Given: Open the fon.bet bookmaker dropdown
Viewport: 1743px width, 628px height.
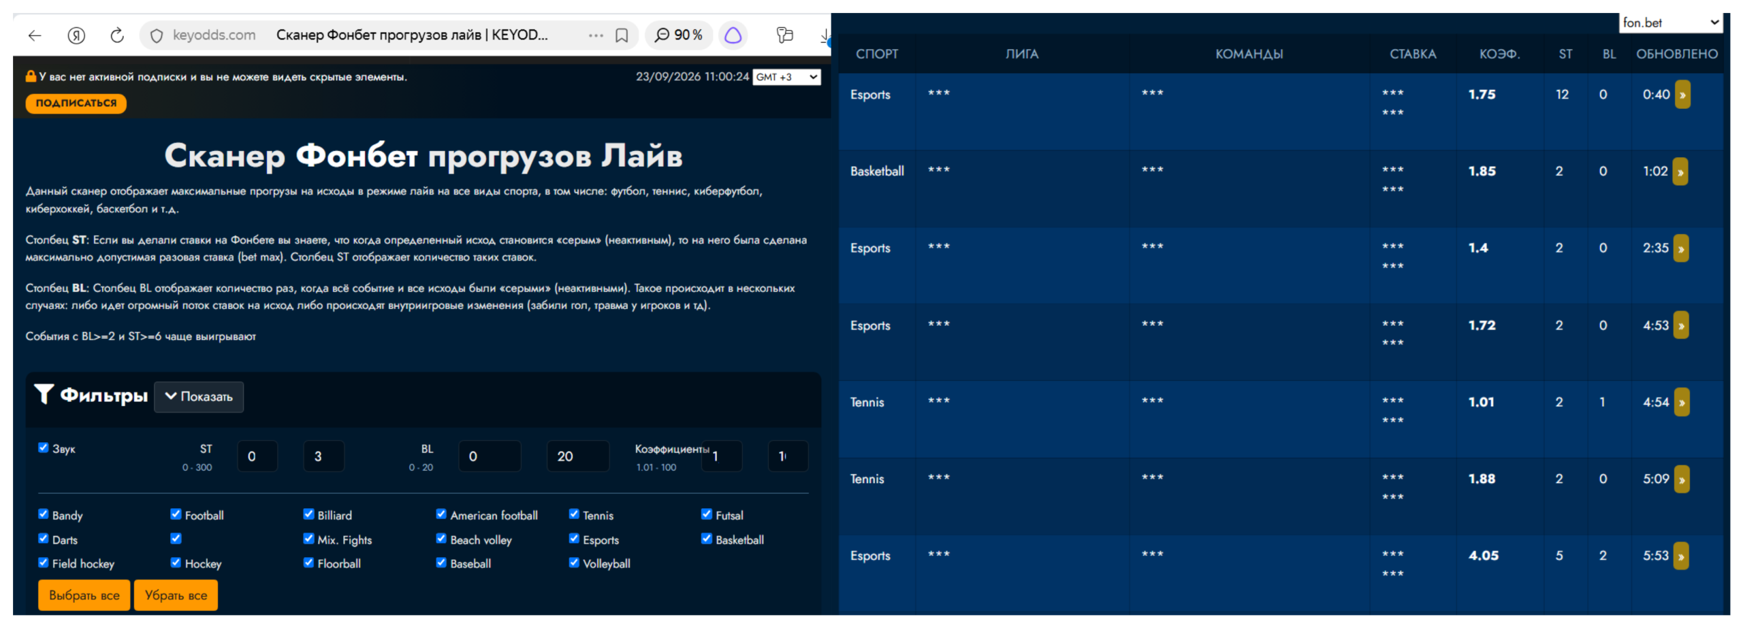Looking at the screenshot, I should (x=1669, y=22).
